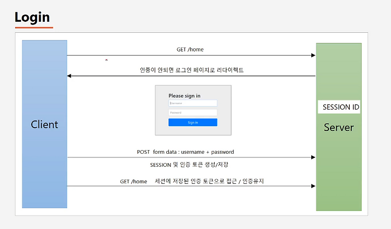Click the Username input field

tap(193, 103)
